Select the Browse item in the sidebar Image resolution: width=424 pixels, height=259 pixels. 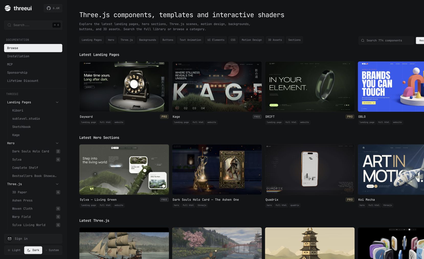click(x=33, y=48)
